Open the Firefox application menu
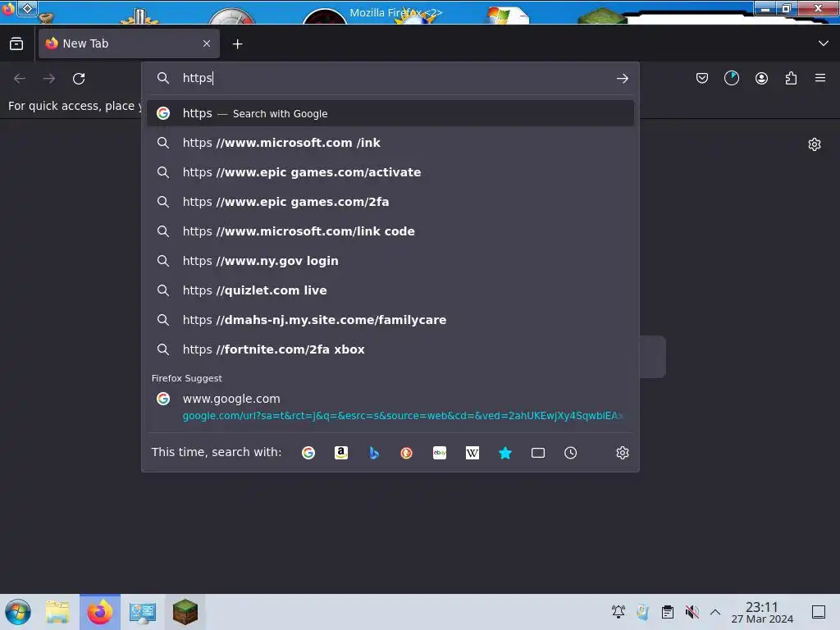The height and width of the screenshot is (630, 840). point(820,78)
